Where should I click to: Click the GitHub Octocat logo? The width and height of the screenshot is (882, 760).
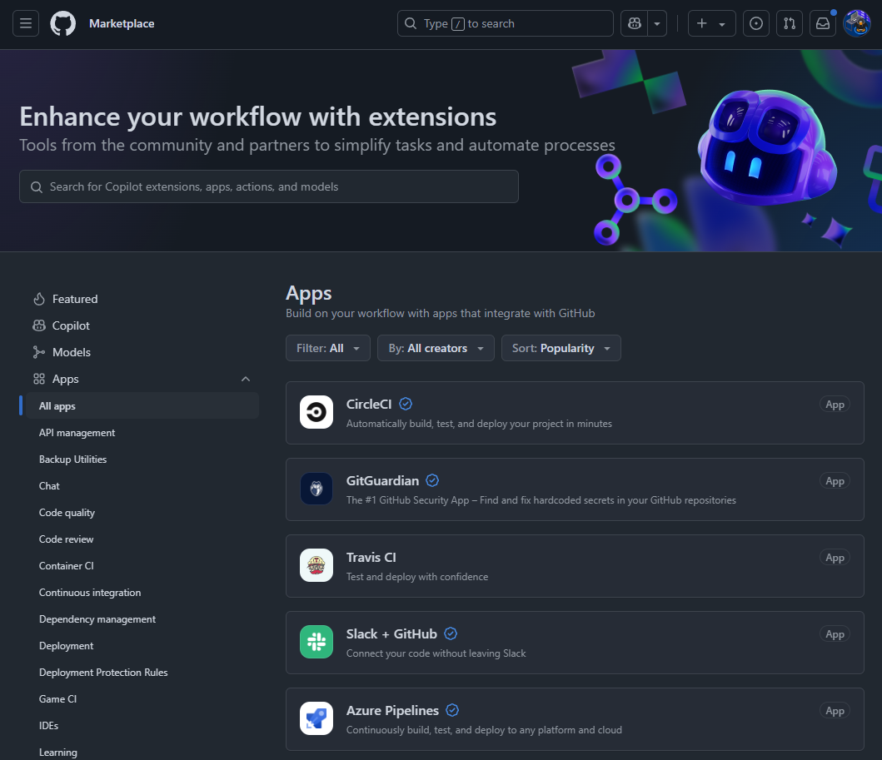(x=63, y=23)
